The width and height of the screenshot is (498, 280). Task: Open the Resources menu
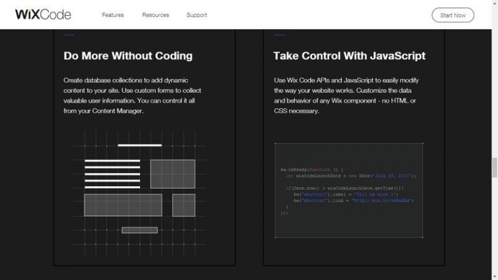[156, 15]
